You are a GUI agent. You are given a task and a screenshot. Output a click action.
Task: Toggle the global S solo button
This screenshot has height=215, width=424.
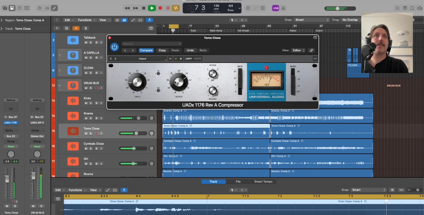[85, 28]
